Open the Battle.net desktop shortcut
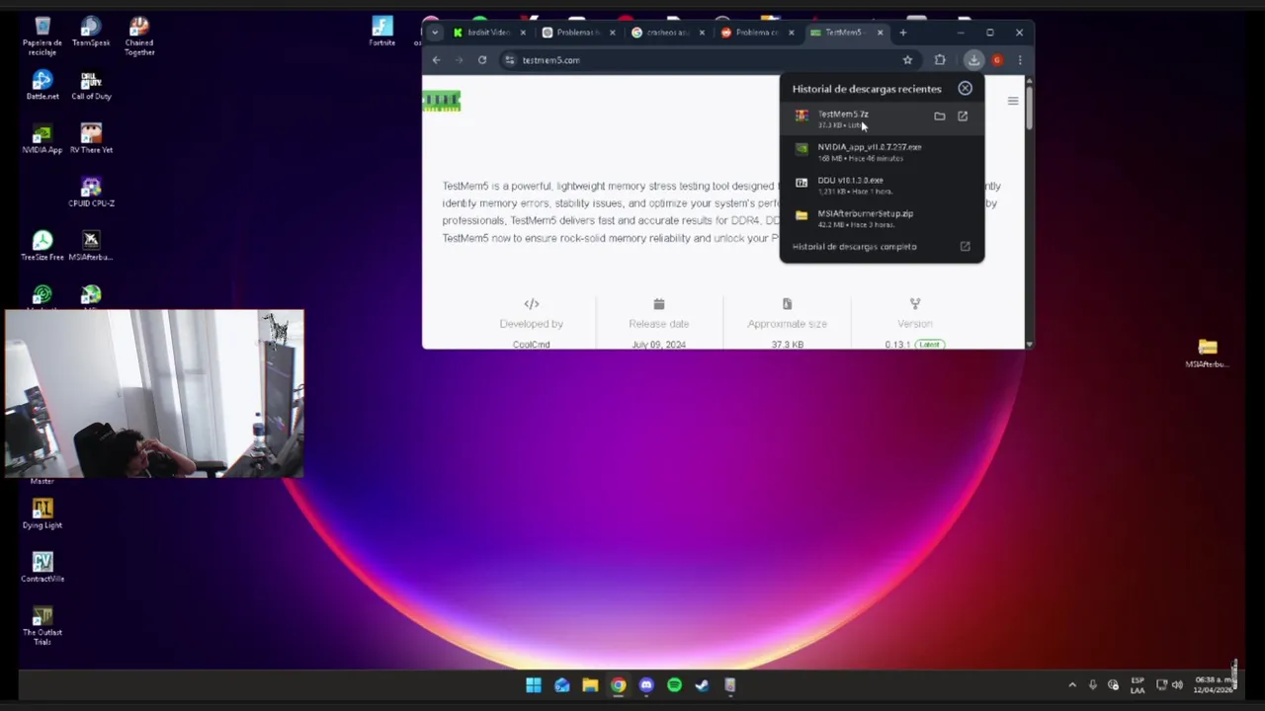Viewport: 1265px width, 711px height. pos(42,85)
